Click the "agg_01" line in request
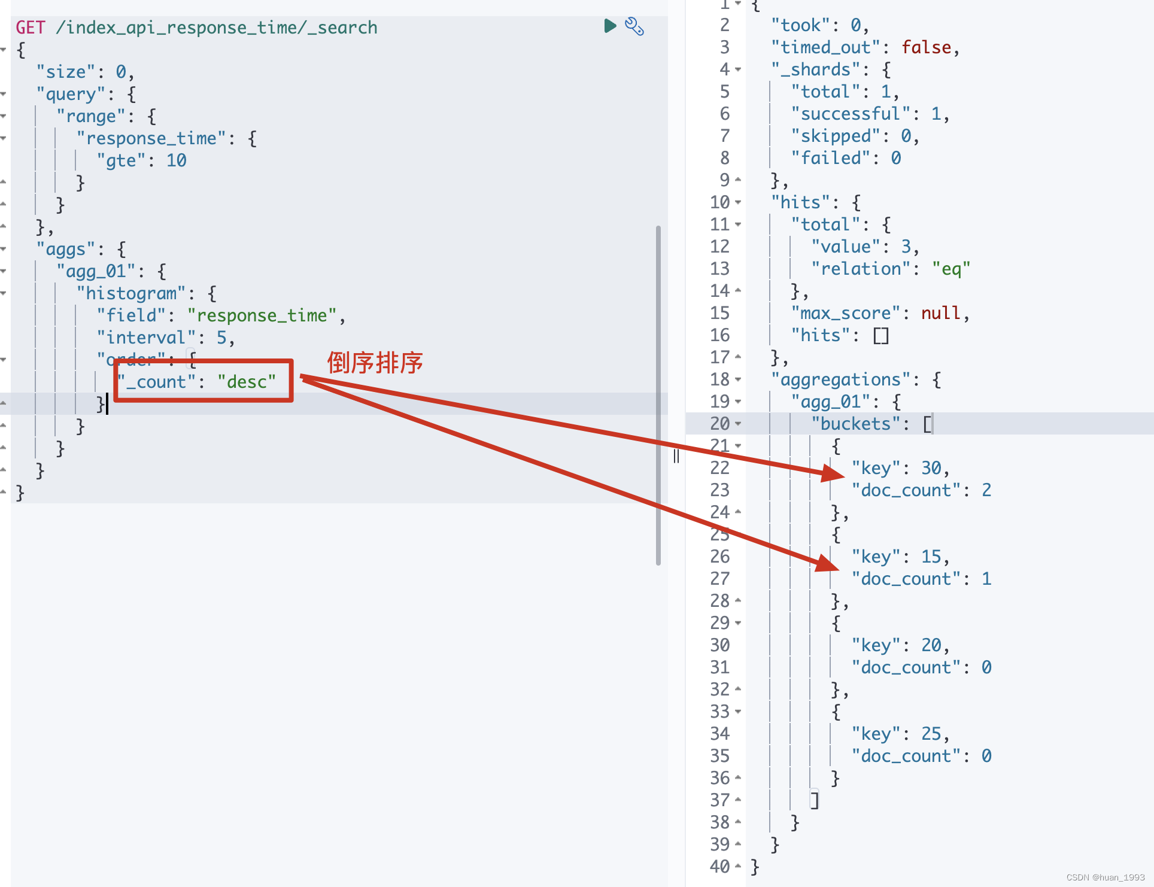 (111, 271)
